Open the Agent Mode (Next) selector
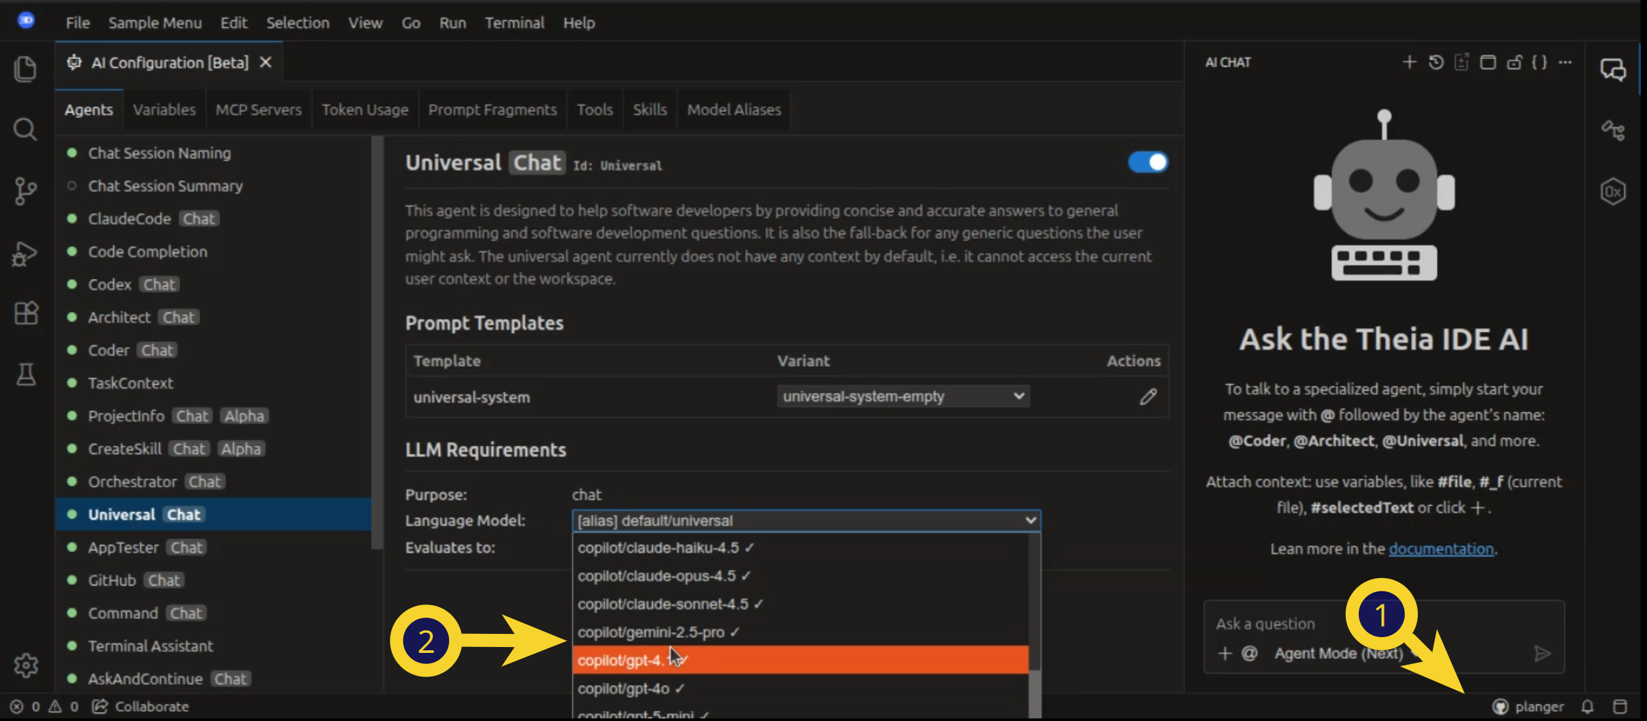This screenshot has width=1647, height=721. (1338, 653)
